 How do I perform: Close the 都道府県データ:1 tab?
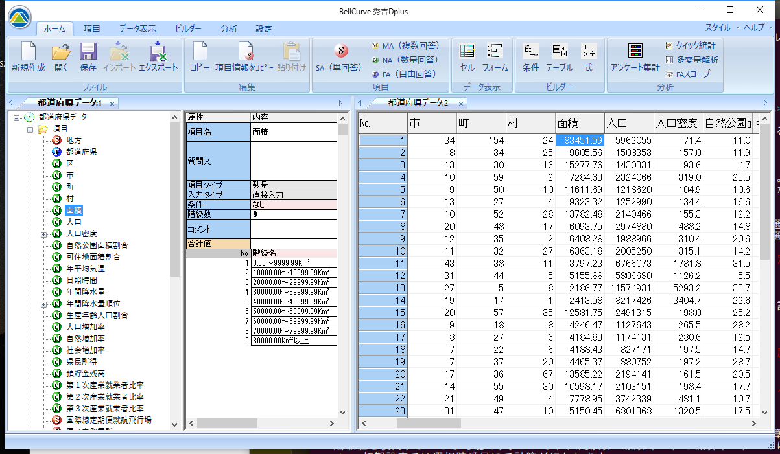[x=112, y=104]
